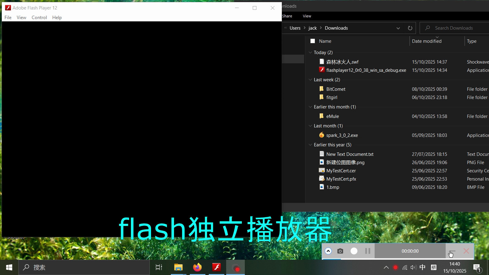Open the Control menu in Flash Player
Screen dimensions: 489x275
pyautogui.click(x=39, y=17)
